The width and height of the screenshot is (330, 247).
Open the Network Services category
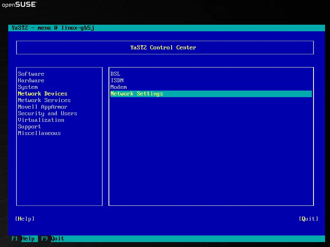tap(44, 100)
